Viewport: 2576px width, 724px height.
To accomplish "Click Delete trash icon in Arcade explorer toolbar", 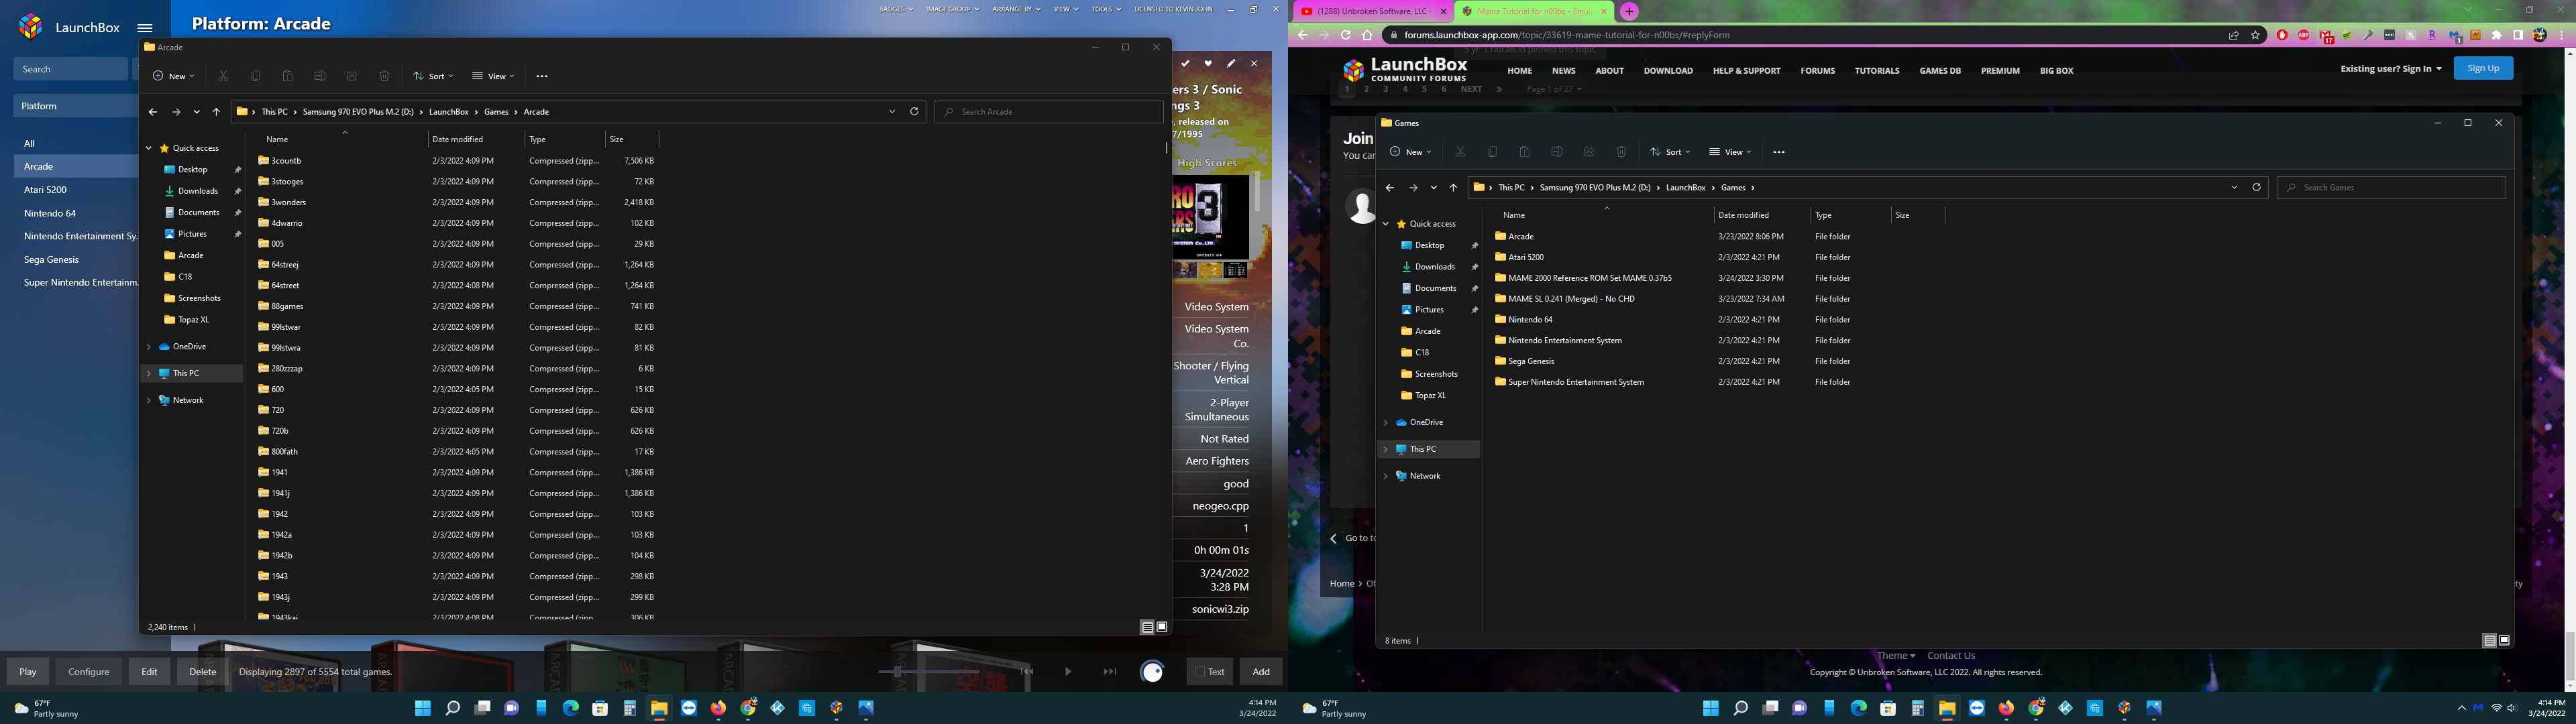I will [x=384, y=76].
